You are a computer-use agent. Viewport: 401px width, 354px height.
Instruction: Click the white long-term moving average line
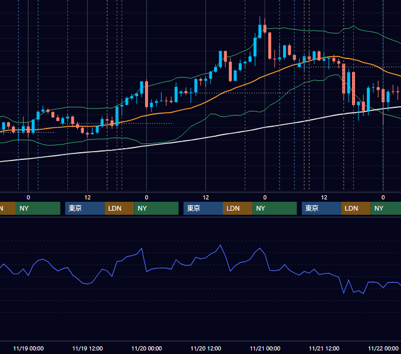coord(205,138)
